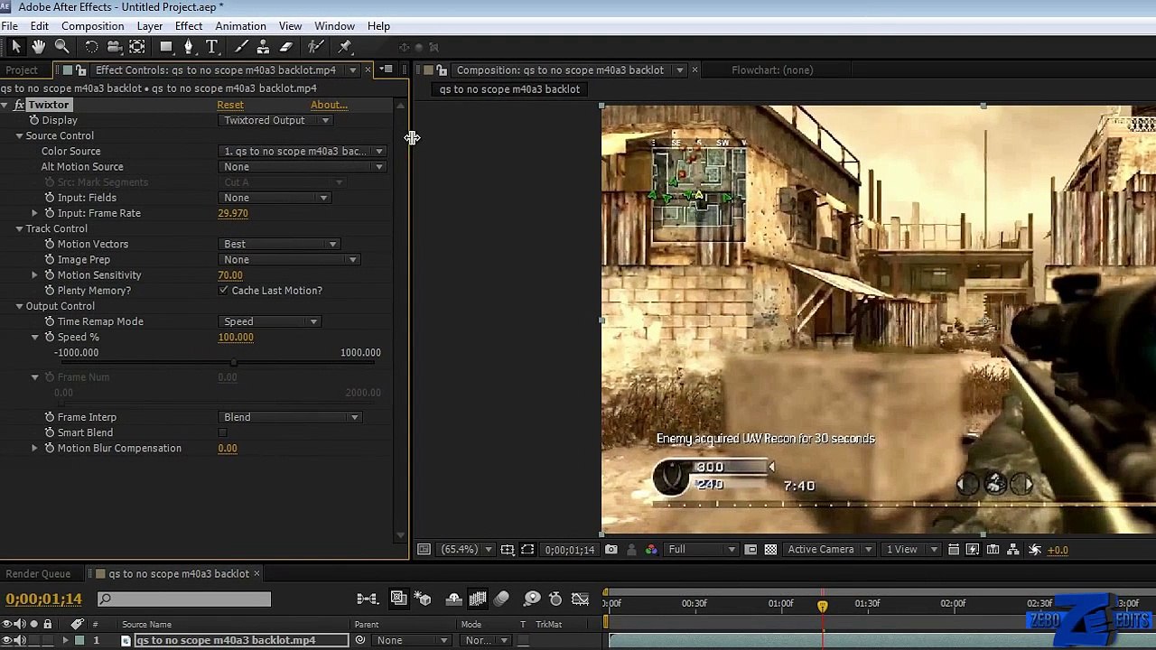This screenshot has width=1156, height=650.
Task: Select the Roto Brush tool
Action: click(315, 47)
